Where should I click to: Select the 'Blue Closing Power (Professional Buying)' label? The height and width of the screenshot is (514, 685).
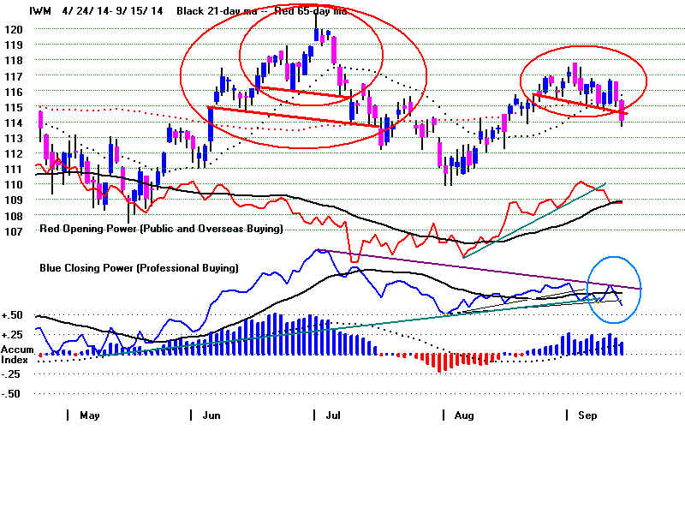[x=139, y=268]
